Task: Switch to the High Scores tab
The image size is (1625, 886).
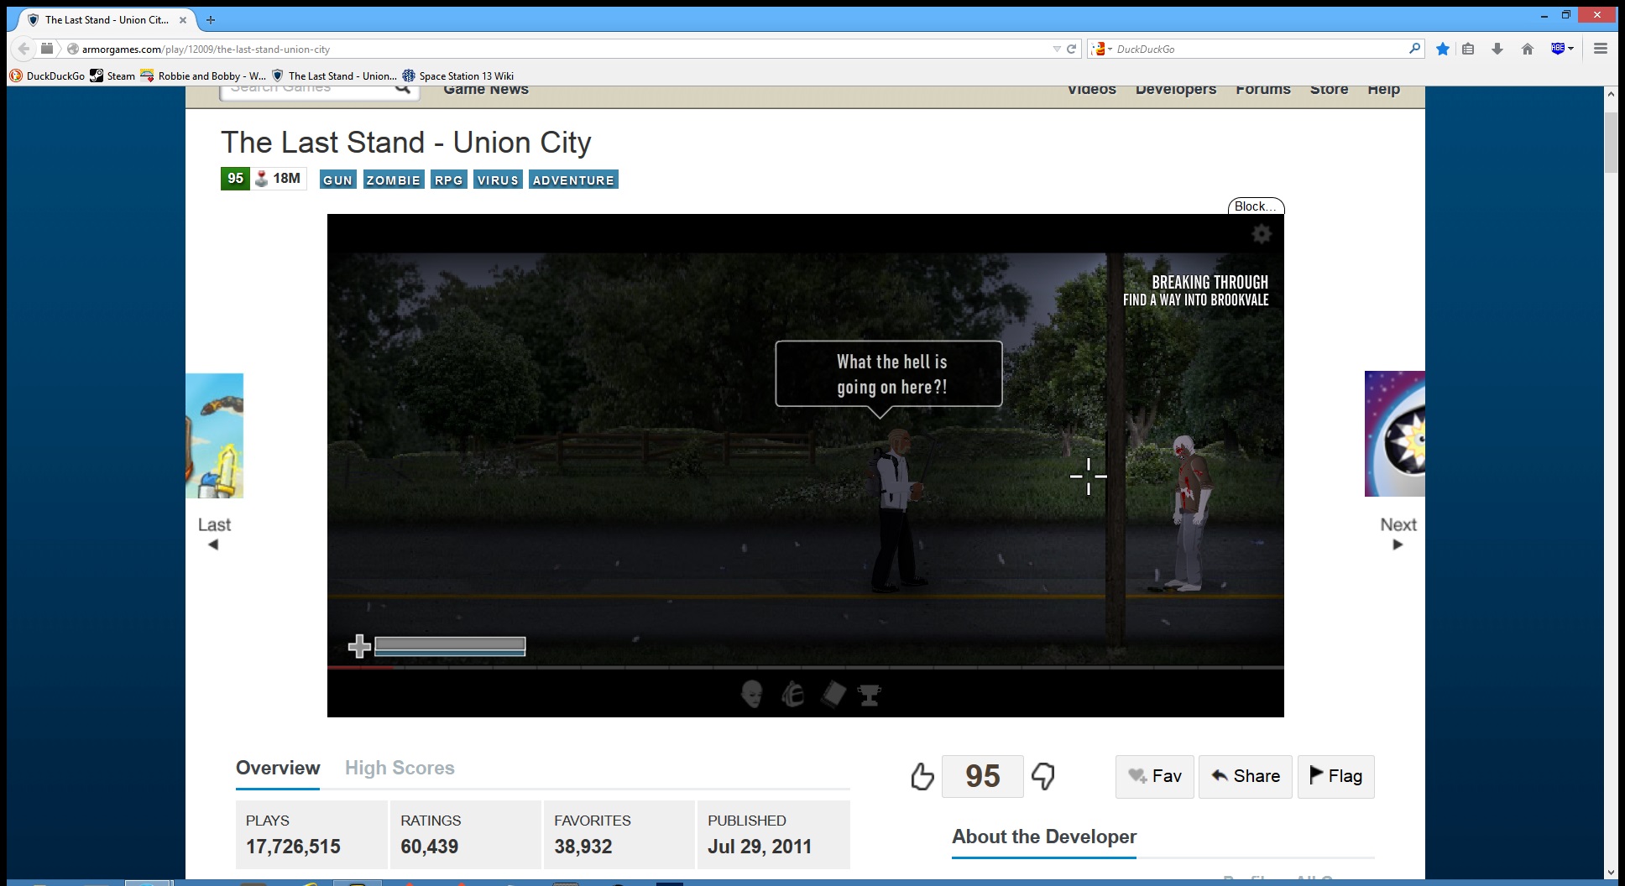Action: [x=400, y=768]
